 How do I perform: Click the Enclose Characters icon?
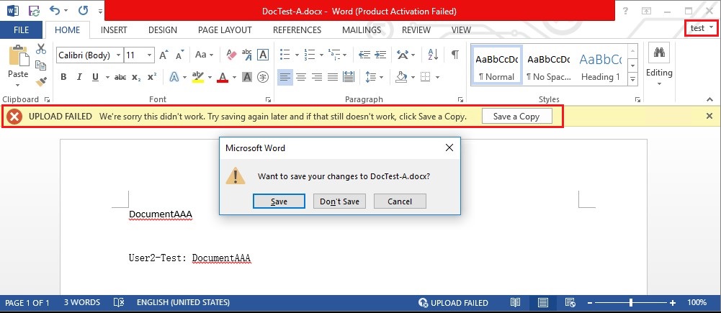click(263, 77)
